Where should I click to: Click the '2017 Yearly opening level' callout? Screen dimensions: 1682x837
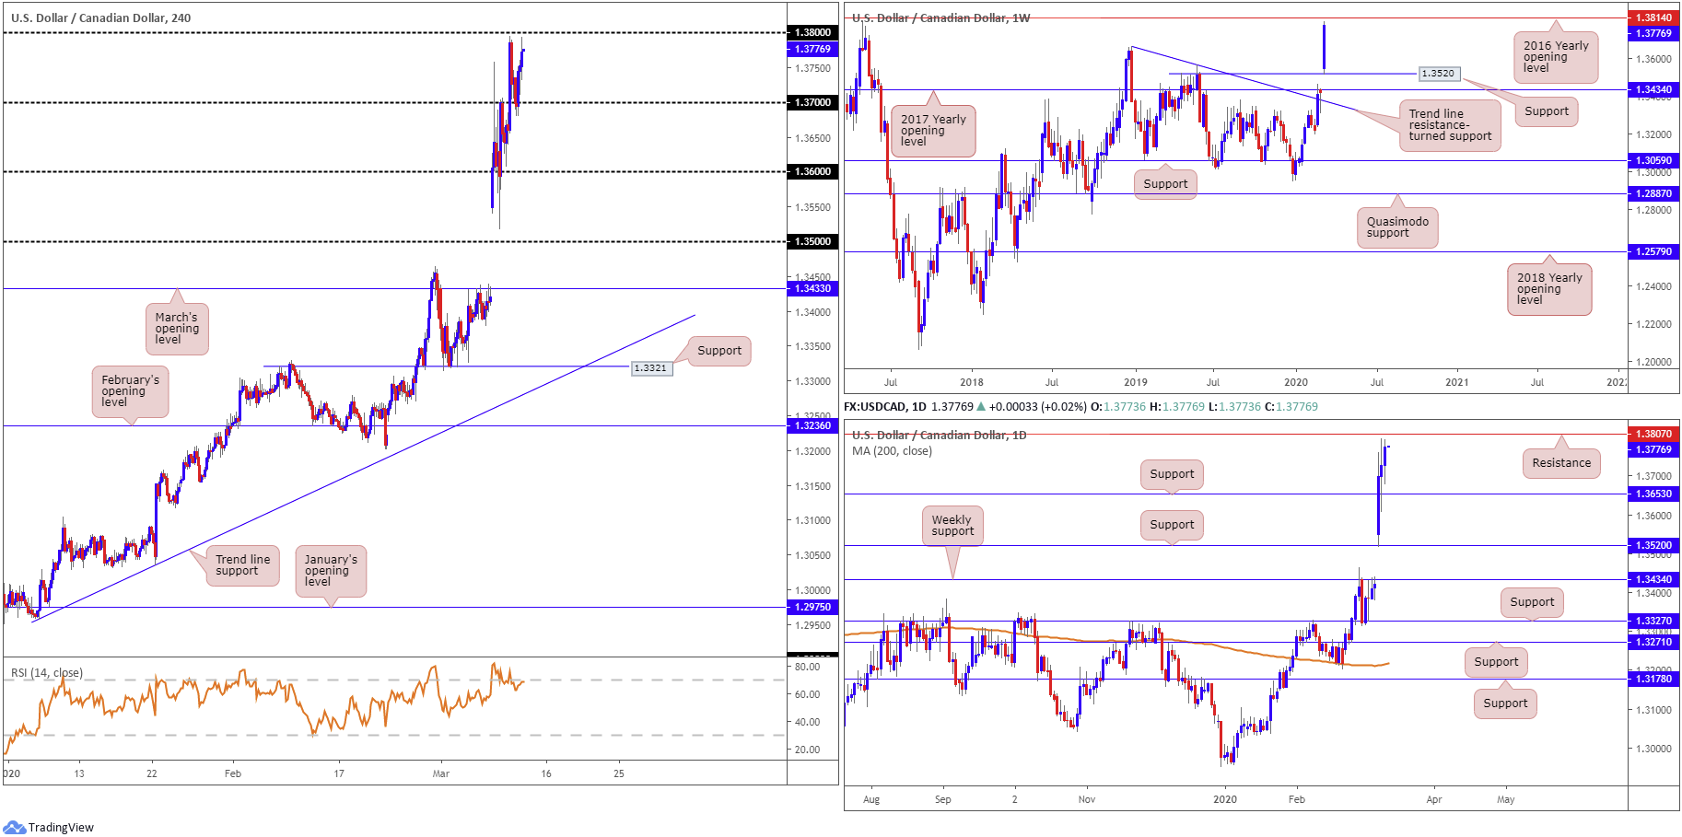click(933, 131)
